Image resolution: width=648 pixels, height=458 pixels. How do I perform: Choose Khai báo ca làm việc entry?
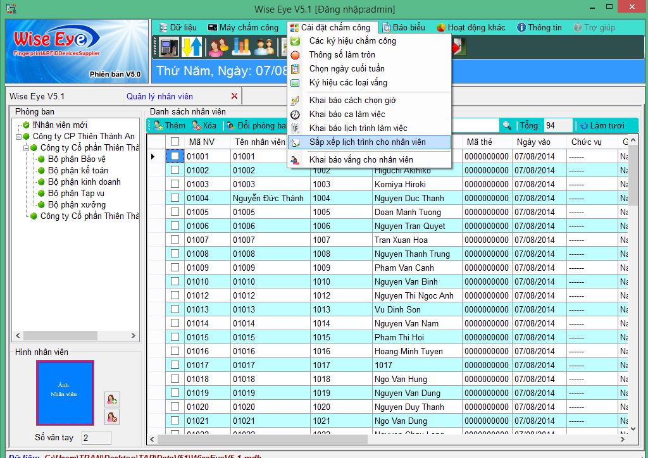369,114
